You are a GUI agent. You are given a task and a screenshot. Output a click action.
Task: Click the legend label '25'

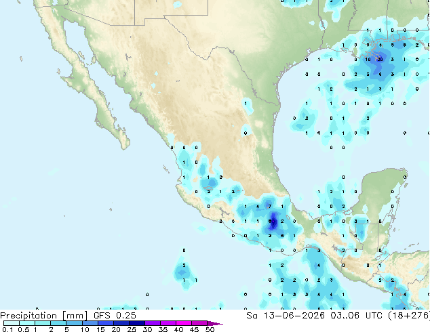pos(132,329)
